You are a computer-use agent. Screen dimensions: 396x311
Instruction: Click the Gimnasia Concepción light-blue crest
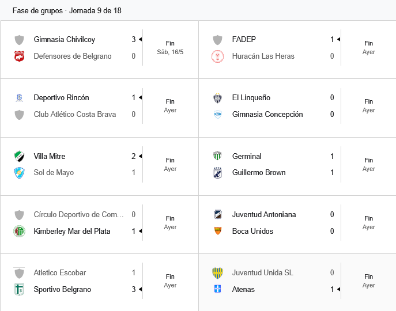pyautogui.click(x=217, y=115)
